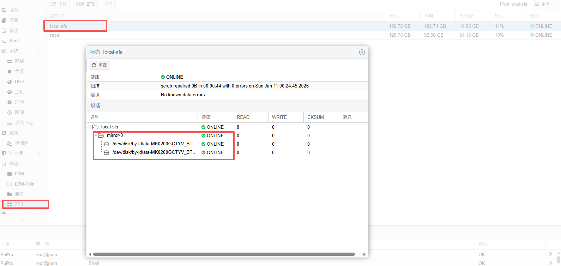
Task: Expand the 防火墙 firewall sidebar arrow
Action: 39,153
